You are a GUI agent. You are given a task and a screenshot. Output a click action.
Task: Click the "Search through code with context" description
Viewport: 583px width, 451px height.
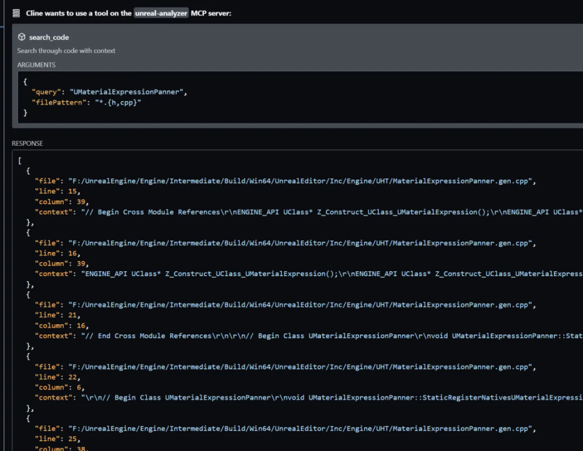(x=66, y=51)
